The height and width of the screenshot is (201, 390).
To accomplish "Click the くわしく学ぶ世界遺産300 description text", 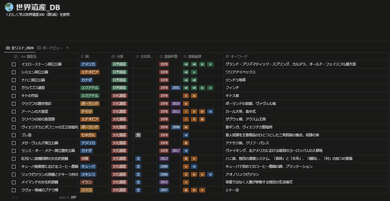I will pyautogui.click(x=38, y=15).
